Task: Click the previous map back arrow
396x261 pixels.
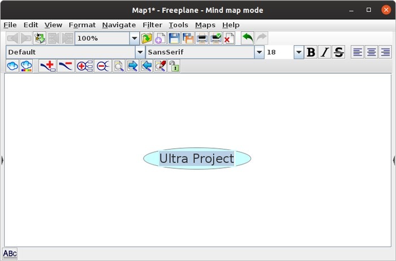Action: (12, 38)
